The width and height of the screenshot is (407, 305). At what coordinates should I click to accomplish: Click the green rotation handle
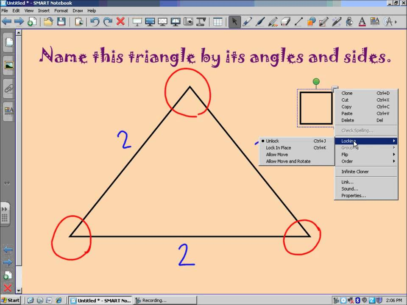point(316,81)
